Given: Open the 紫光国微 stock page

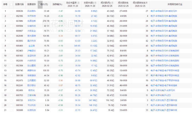Looking at the screenshot, I should (32, 36).
